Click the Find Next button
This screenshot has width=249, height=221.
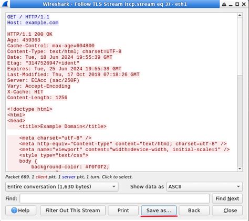[x=227, y=198]
